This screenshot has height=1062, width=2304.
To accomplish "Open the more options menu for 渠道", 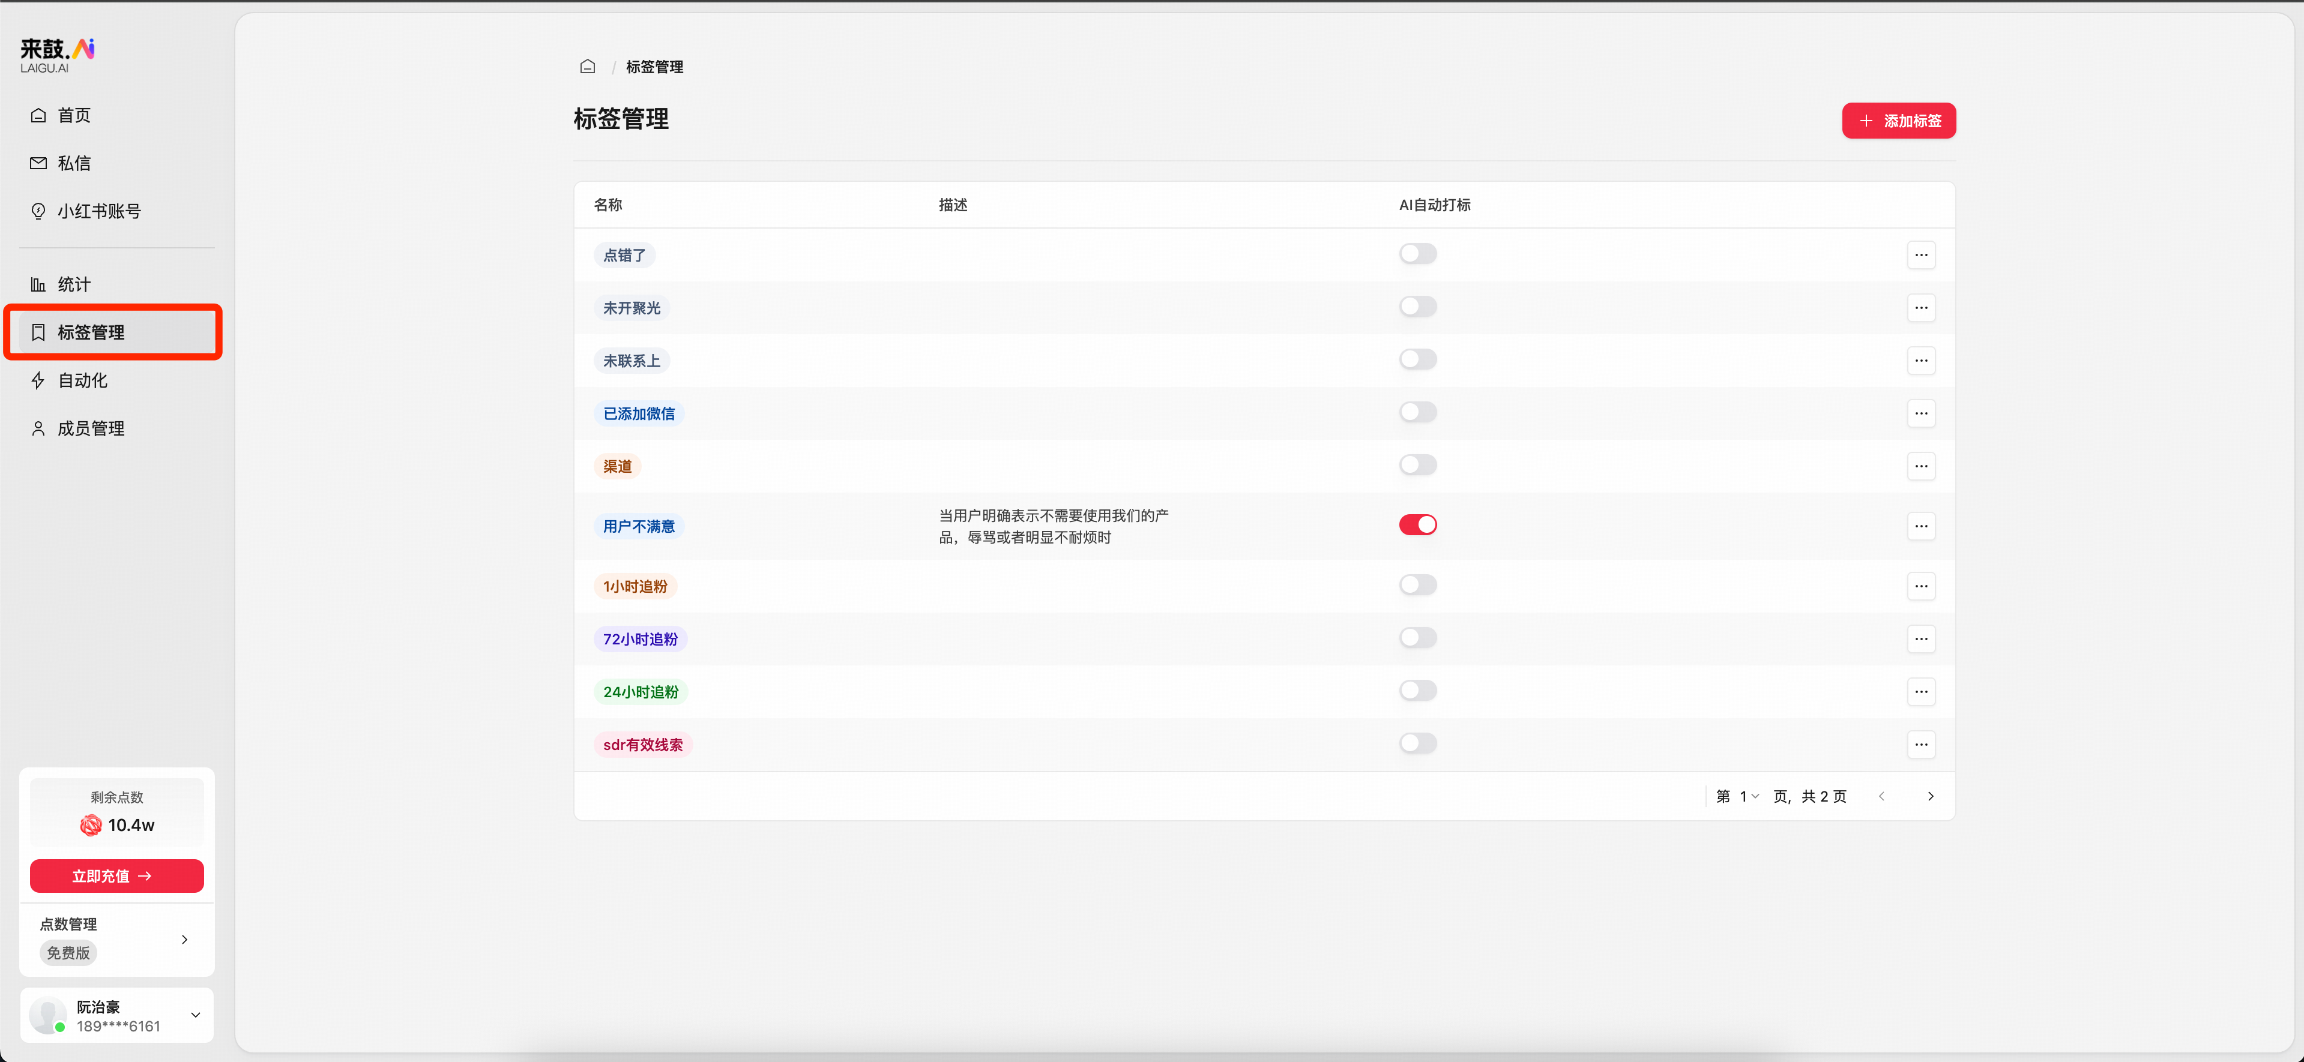I will click(1920, 466).
